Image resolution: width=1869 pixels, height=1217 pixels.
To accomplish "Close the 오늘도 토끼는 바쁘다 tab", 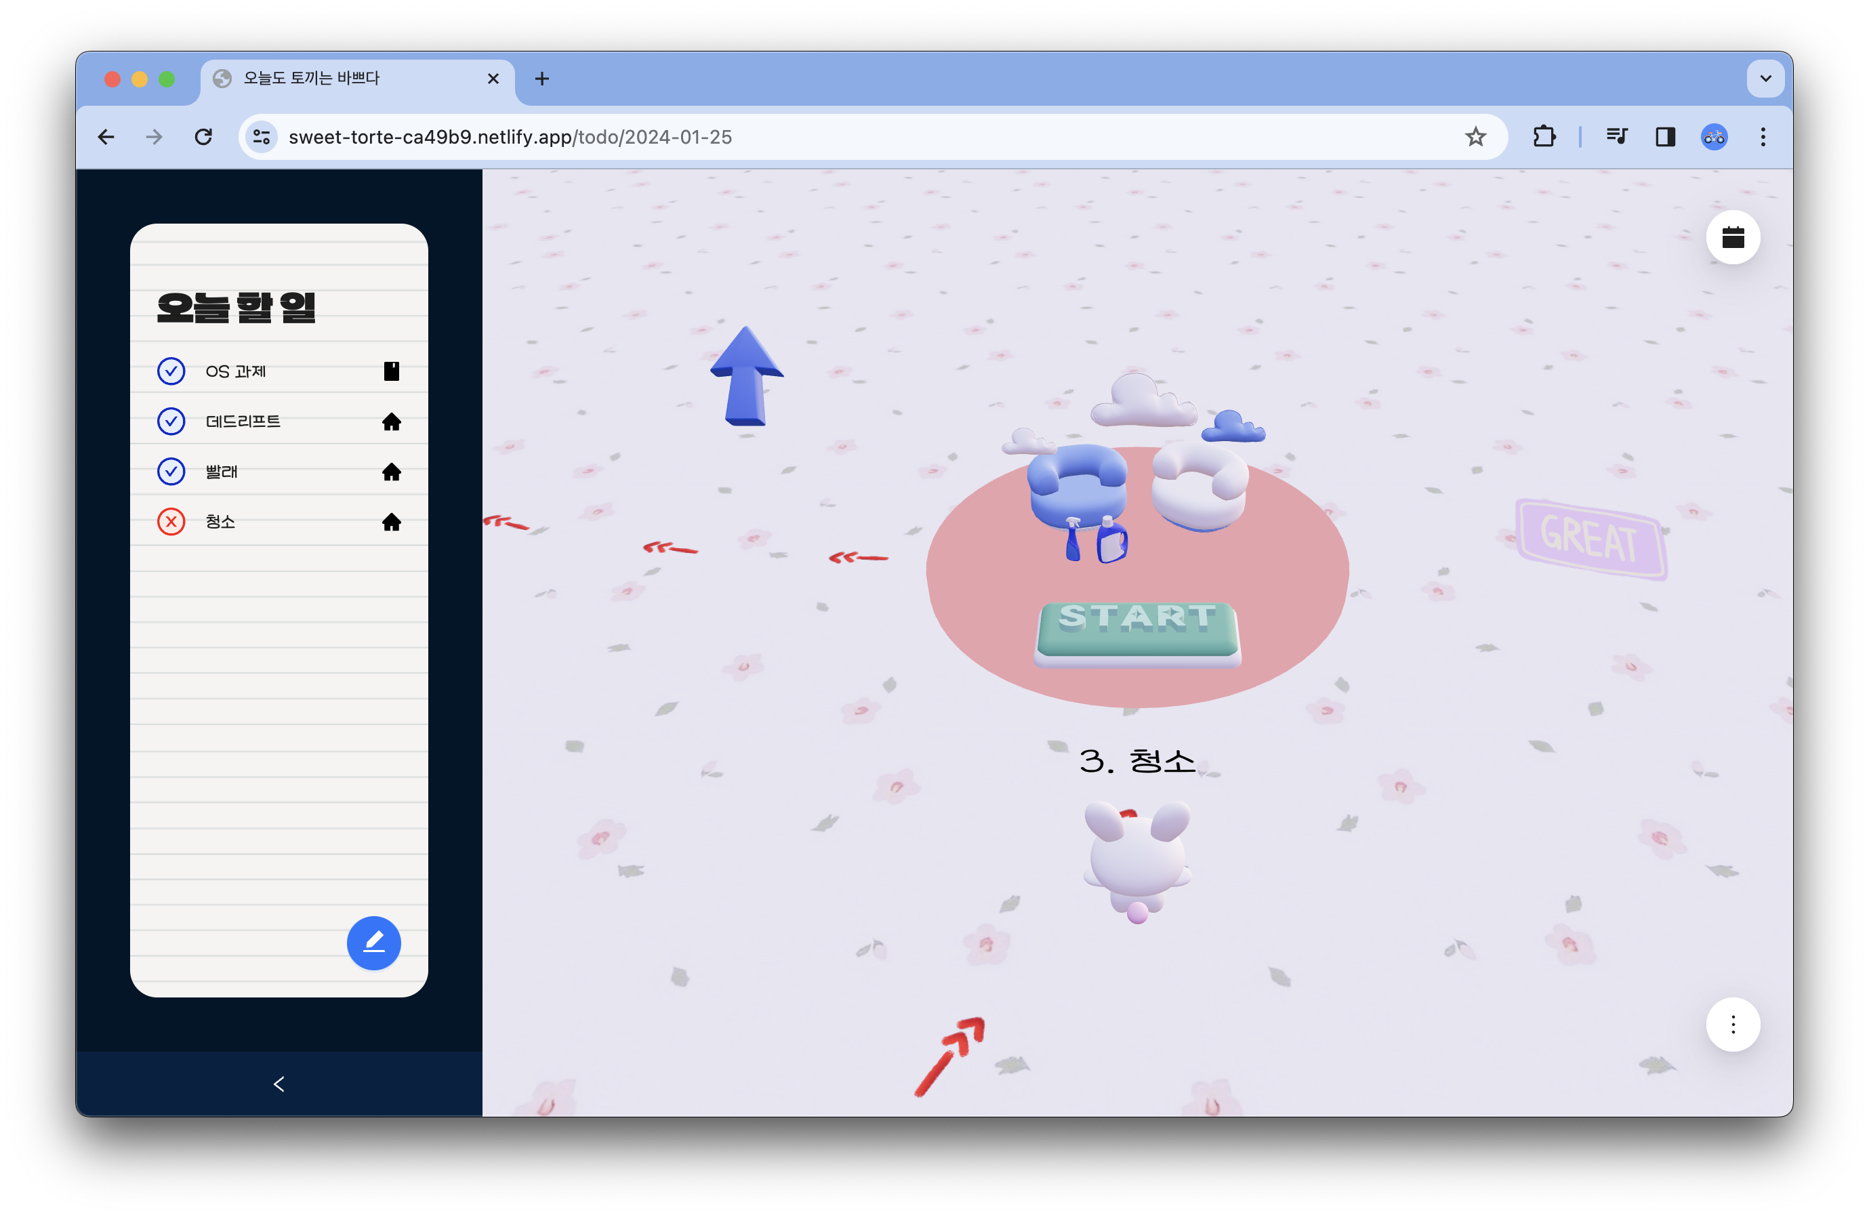I will click(493, 79).
